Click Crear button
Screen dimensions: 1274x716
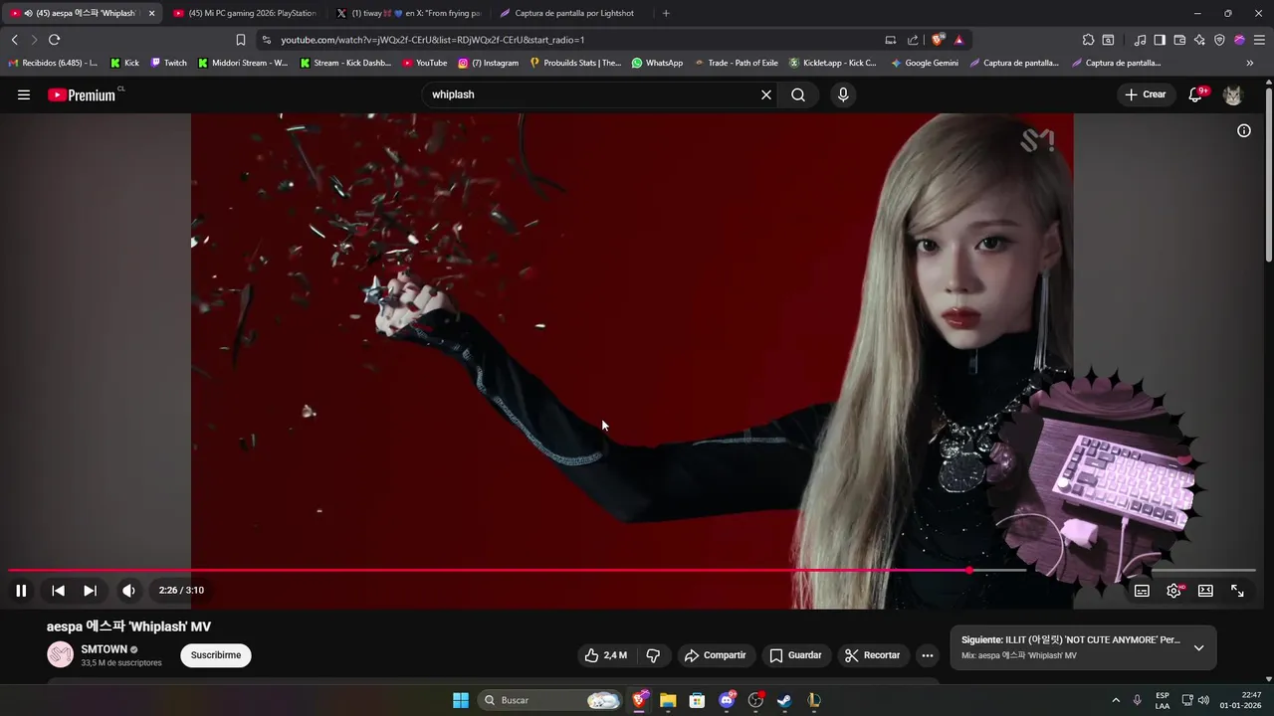[1145, 94]
